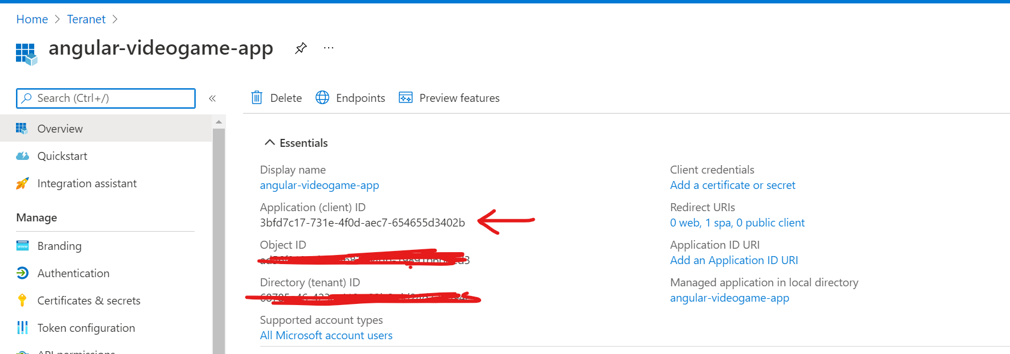The height and width of the screenshot is (354, 1010).
Task: Click Add an Application ID URI
Action: point(733,260)
